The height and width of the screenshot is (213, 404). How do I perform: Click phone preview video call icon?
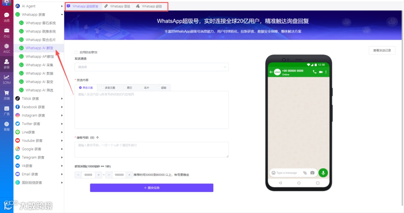point(321,72)
